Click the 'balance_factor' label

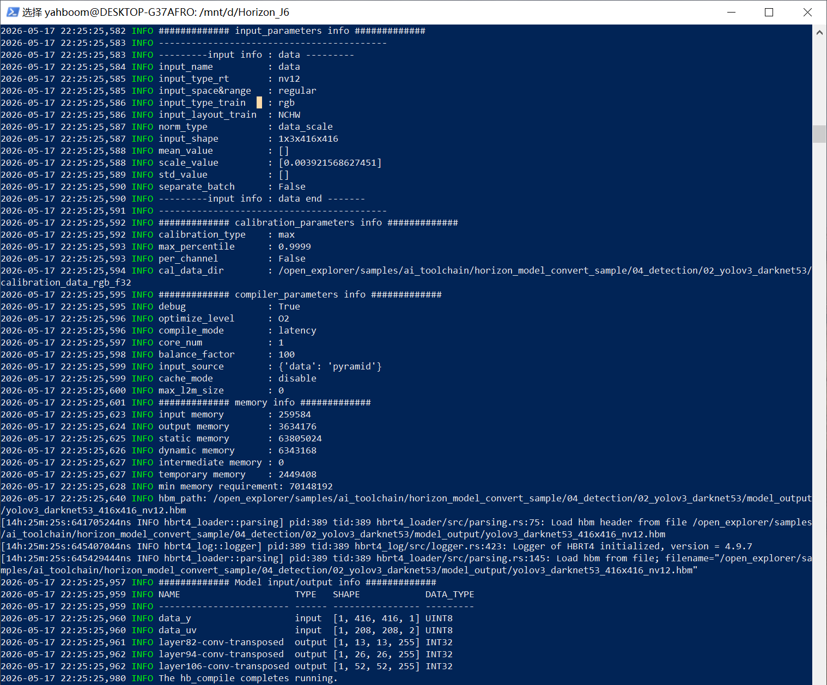[197, 354]
